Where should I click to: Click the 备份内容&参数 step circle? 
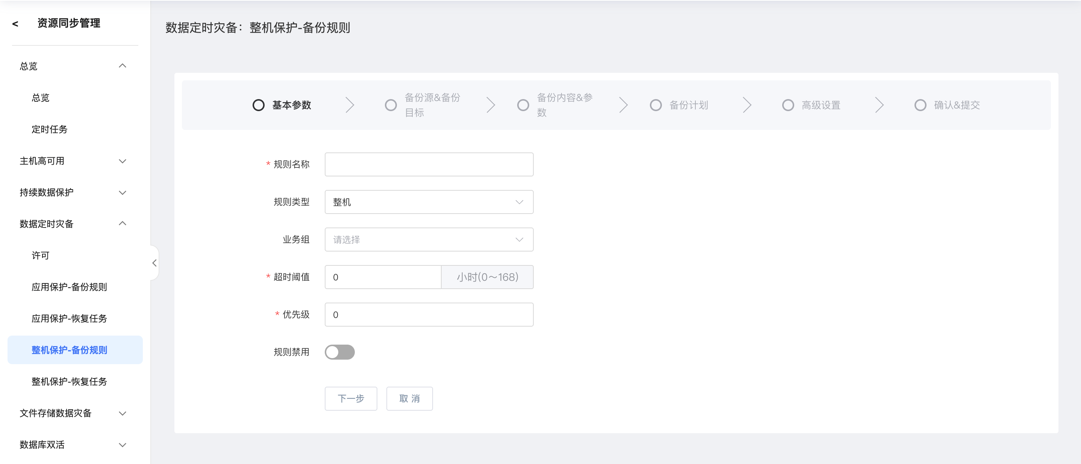(x=523, y=105)
